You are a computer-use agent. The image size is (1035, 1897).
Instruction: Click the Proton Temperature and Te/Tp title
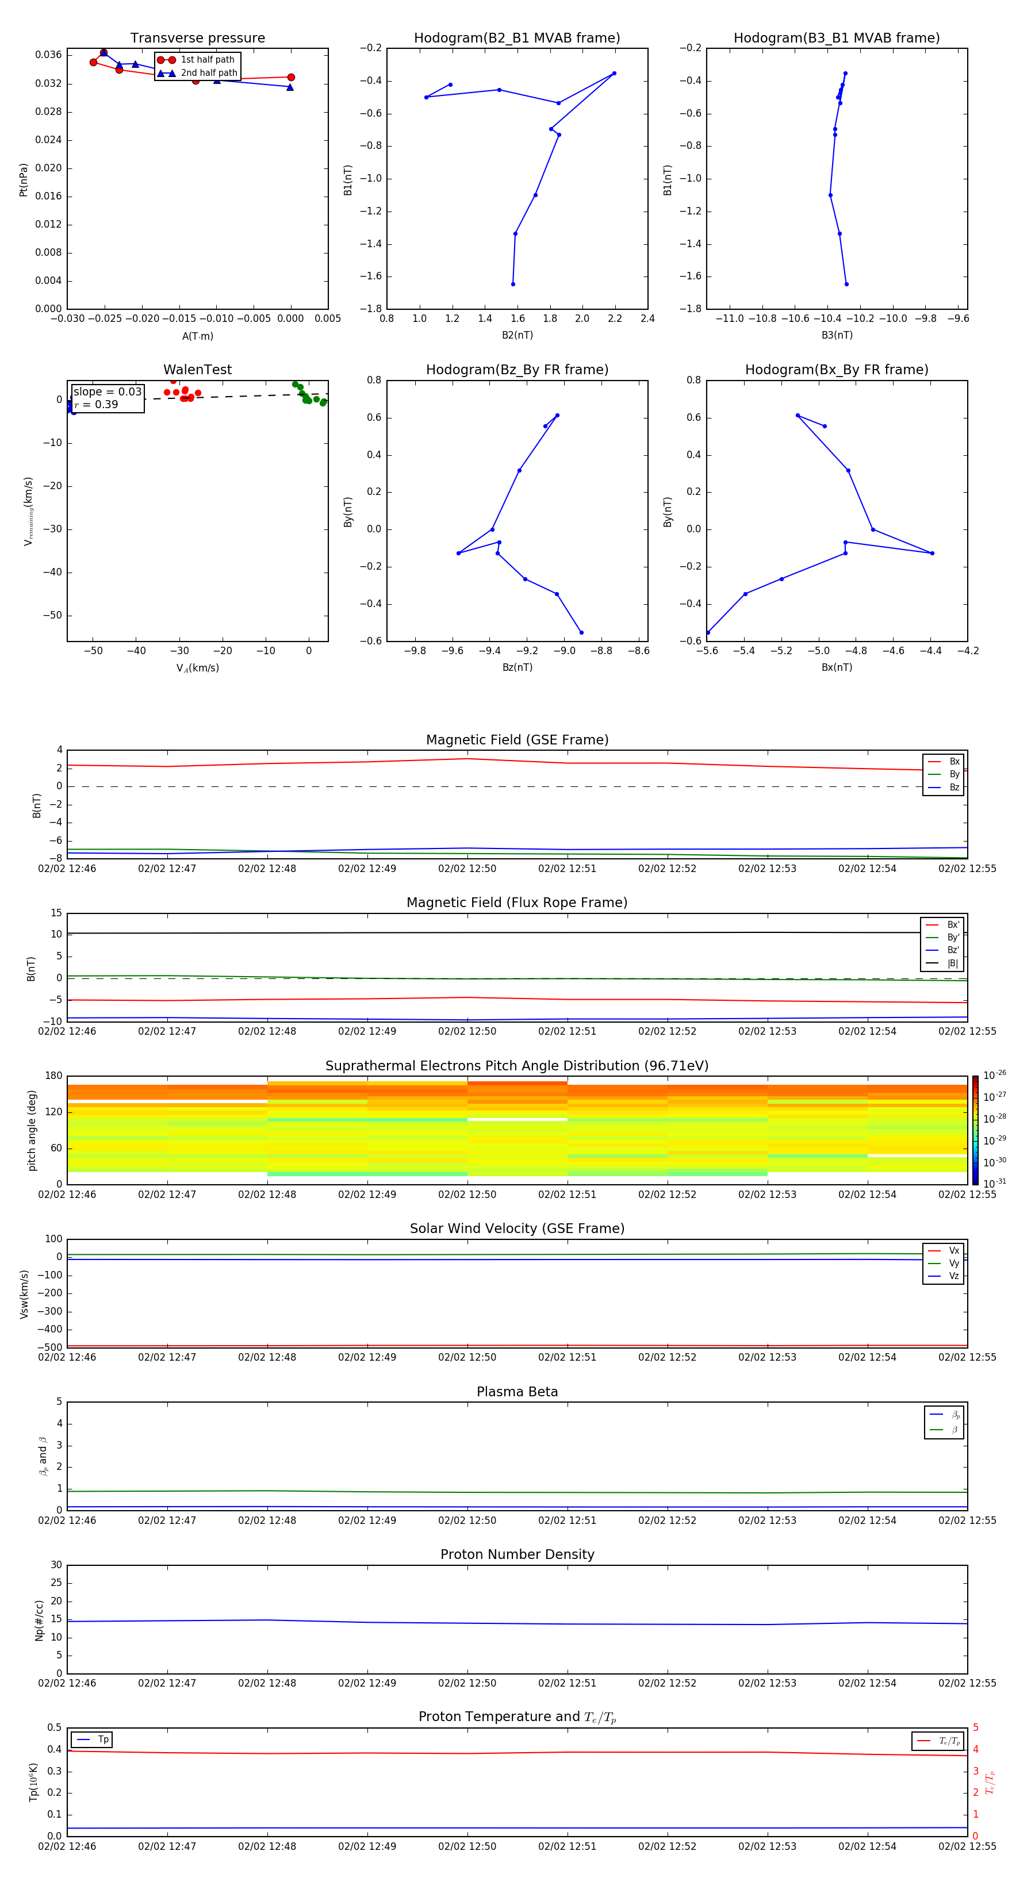point(517,1717)
